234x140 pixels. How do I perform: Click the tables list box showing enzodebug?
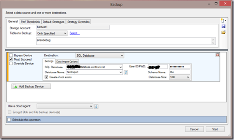click(126, 41)
